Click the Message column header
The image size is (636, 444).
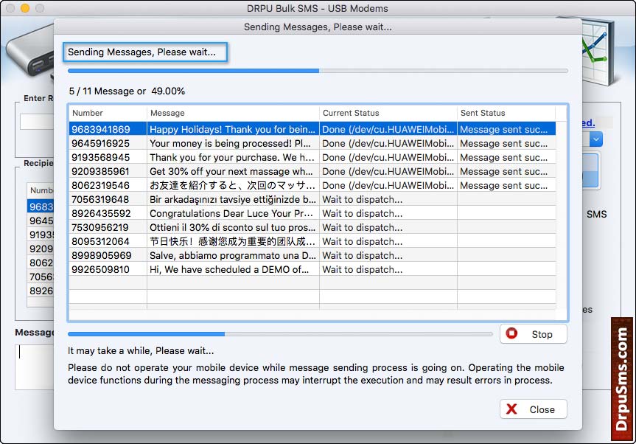point(233,113)
